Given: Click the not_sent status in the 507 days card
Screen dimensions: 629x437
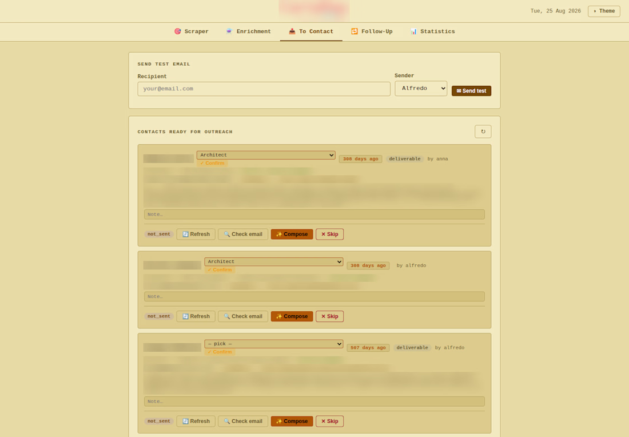Looking at the screenshot, I should (x=158, y=421).
